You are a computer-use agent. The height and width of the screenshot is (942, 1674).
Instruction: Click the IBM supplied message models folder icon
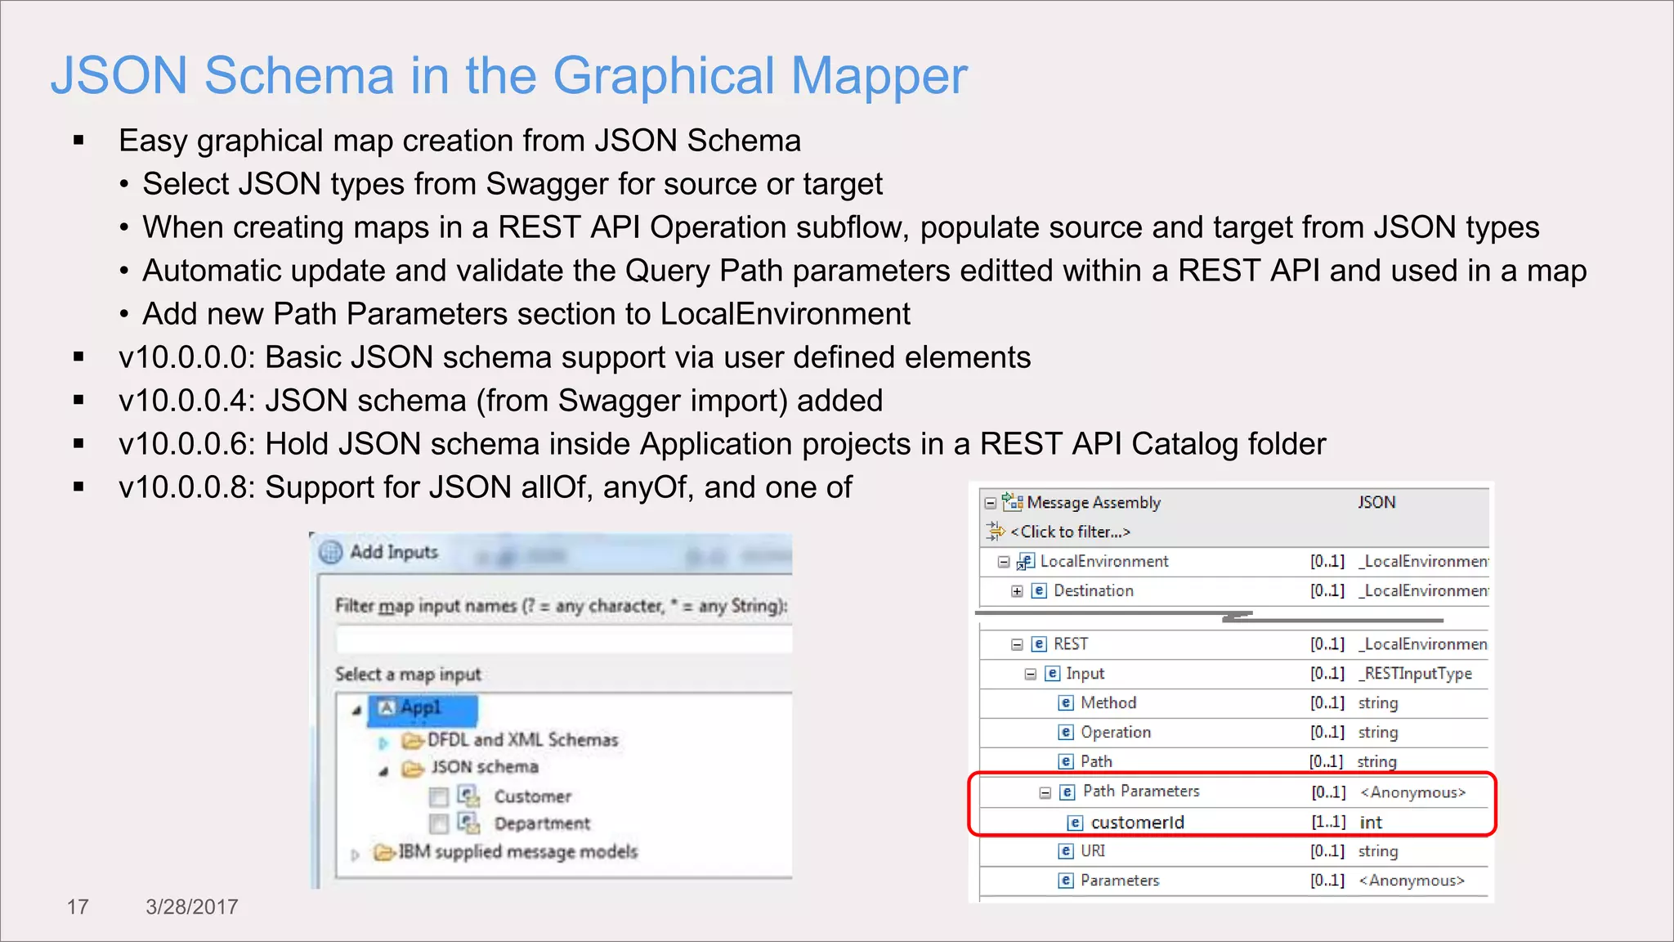(x=385, y=853)
